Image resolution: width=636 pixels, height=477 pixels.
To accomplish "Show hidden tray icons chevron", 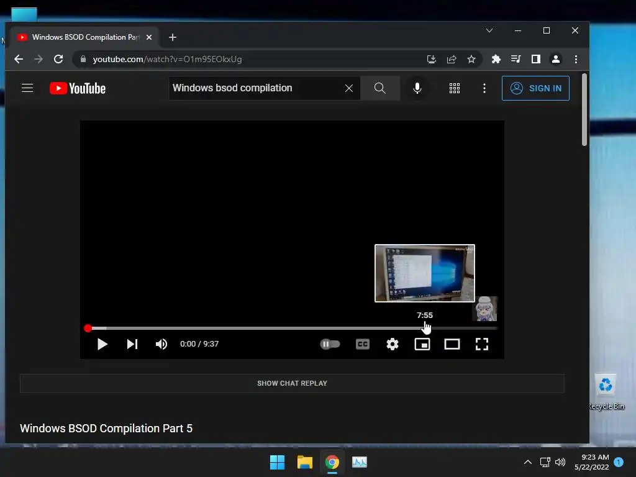I will click(528, 462).
